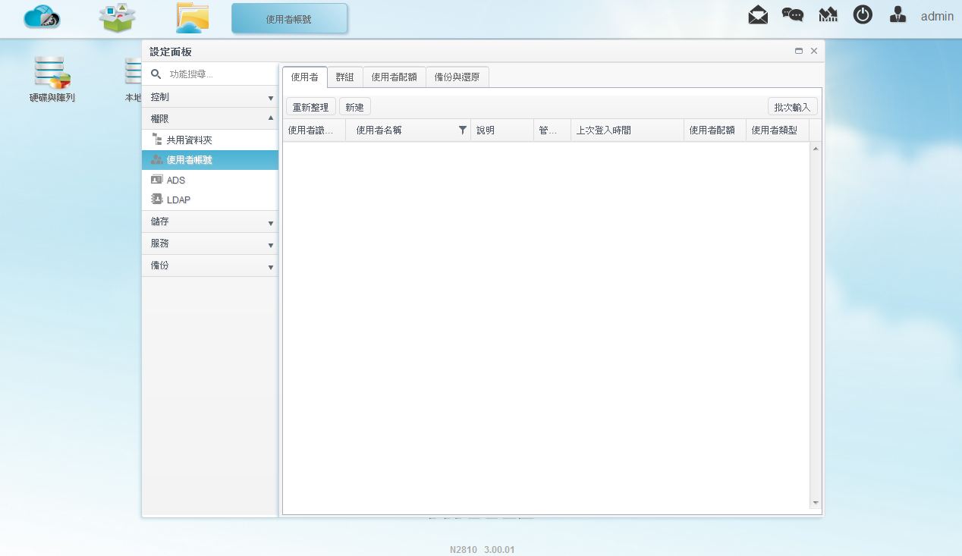
Task: Click the N2810 3.00.01 version text
Action: [483, 549]
